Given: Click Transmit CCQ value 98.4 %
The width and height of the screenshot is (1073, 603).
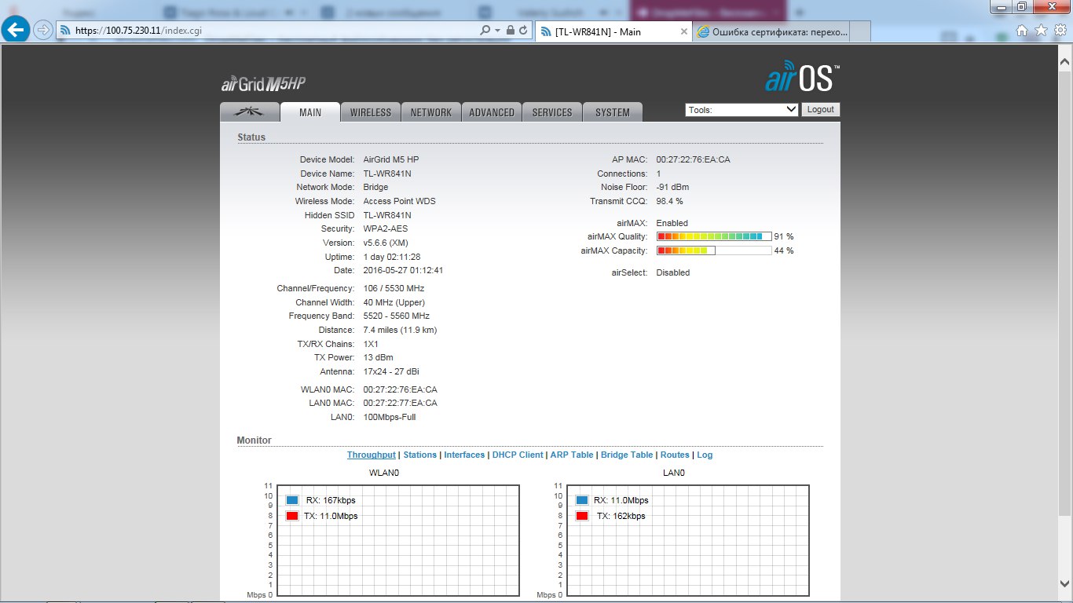Looking at the screenshot, I should 670,201.
